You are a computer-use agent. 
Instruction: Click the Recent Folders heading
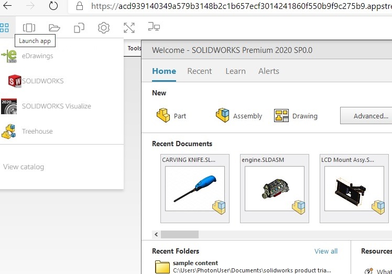176,251
